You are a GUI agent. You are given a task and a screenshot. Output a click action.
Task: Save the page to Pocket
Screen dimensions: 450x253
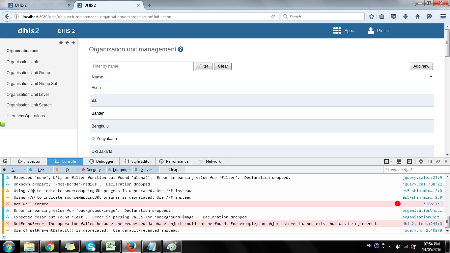coord(393,16)
